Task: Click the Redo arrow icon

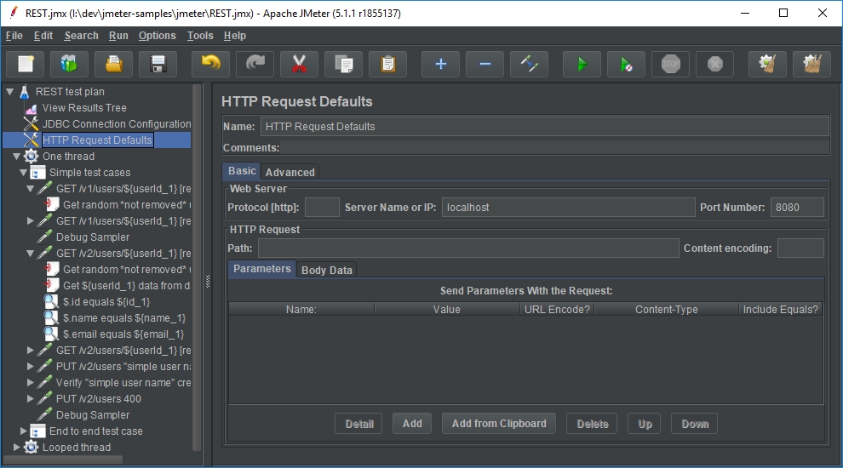Action: pos(255,65)
